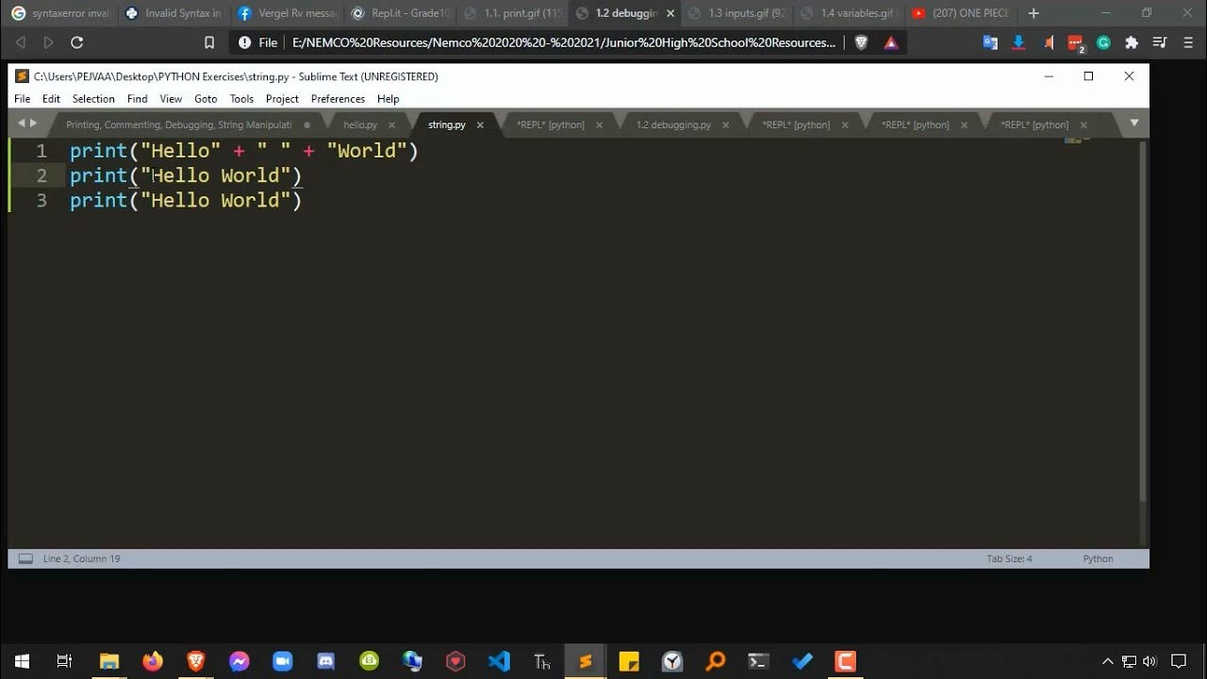
Task: Switch to the 1.3 inputs.gif browser tab
Action: pos(737,13)
